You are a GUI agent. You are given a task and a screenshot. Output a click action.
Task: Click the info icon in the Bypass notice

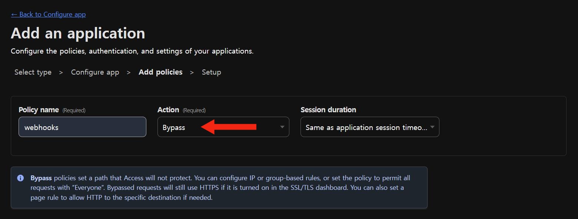click(x=21, y=178)
